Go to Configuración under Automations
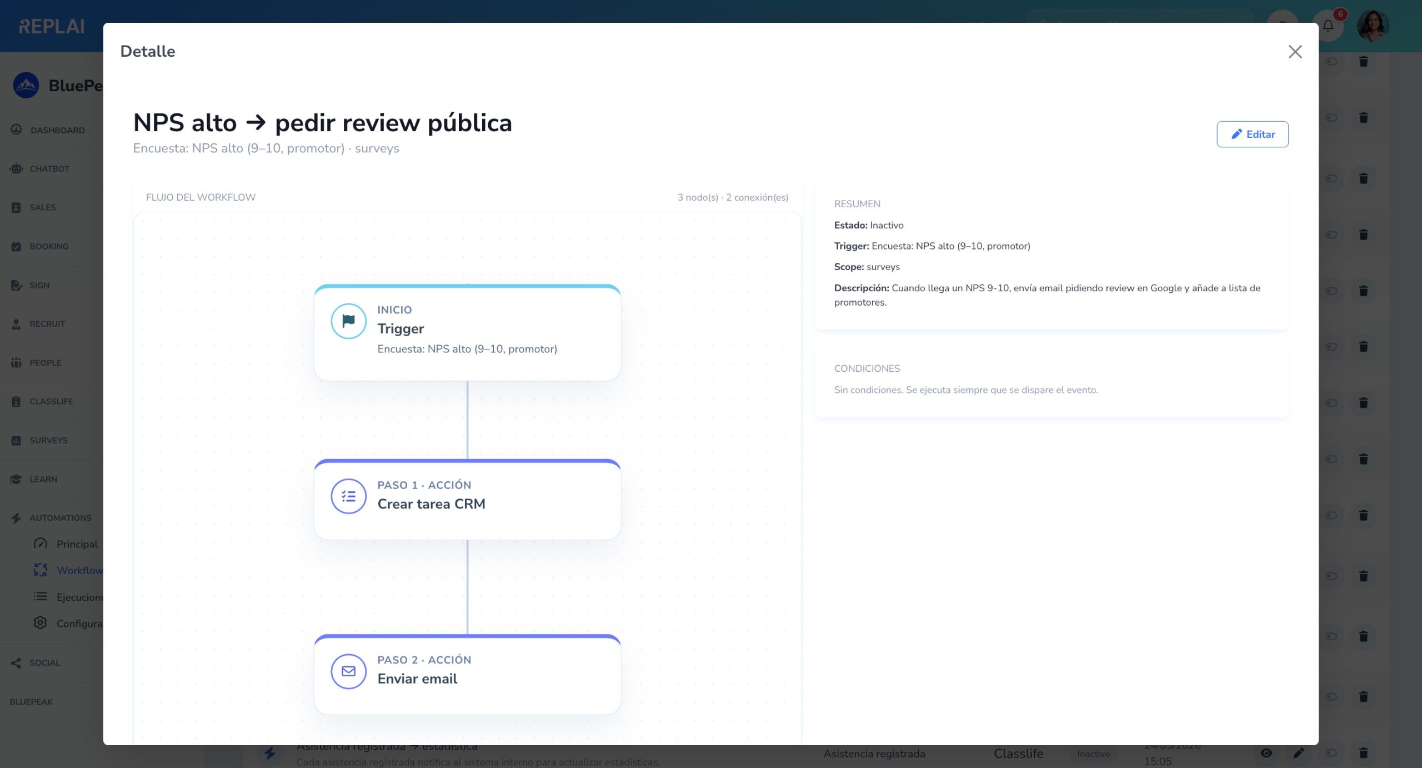Image resolution: width=1422 pixels, height=768 pixels. [x=79, y=624]
